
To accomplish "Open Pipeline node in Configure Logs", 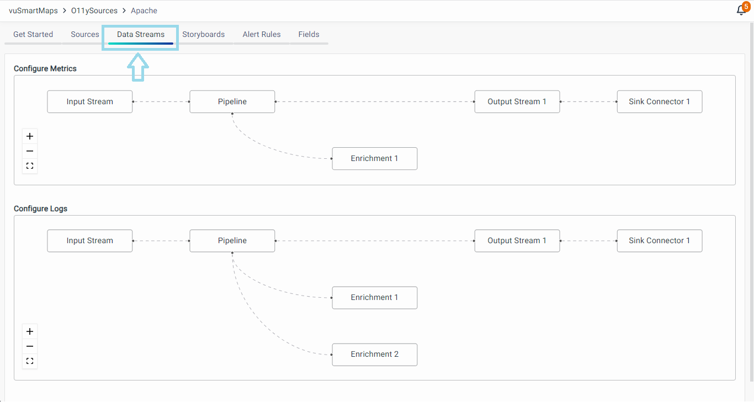I will tap(232, 241).
